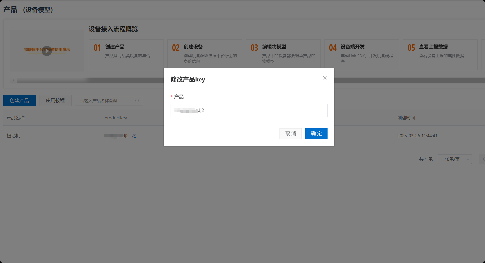485x263 pixels.
Task: Click the search magnifier icon
Action: pos(137,101)
